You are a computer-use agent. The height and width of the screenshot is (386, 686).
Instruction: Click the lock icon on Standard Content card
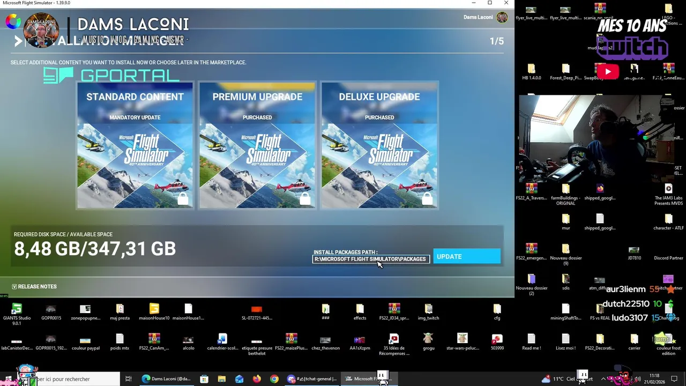pos(183,199)
